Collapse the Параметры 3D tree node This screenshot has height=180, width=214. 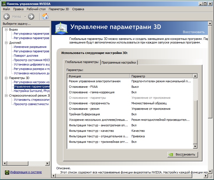[6, 78]
